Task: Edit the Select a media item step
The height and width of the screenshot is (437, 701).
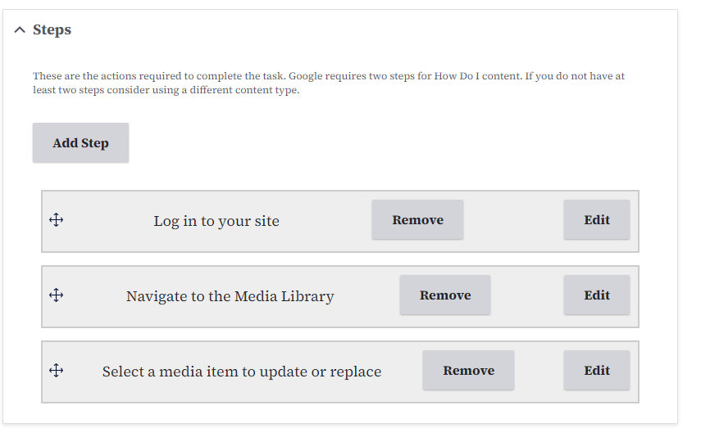Action: (x=596, y=371)
